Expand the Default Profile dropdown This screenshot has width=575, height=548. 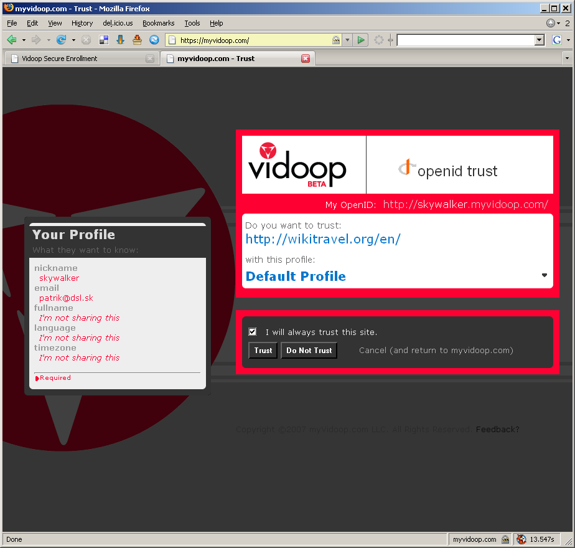click(544, 275)
